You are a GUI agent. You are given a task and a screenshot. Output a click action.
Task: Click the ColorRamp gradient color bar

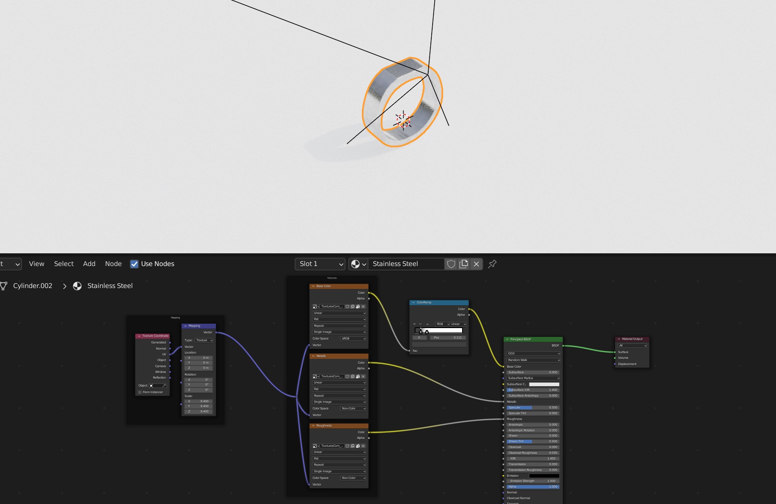point(438,330)
